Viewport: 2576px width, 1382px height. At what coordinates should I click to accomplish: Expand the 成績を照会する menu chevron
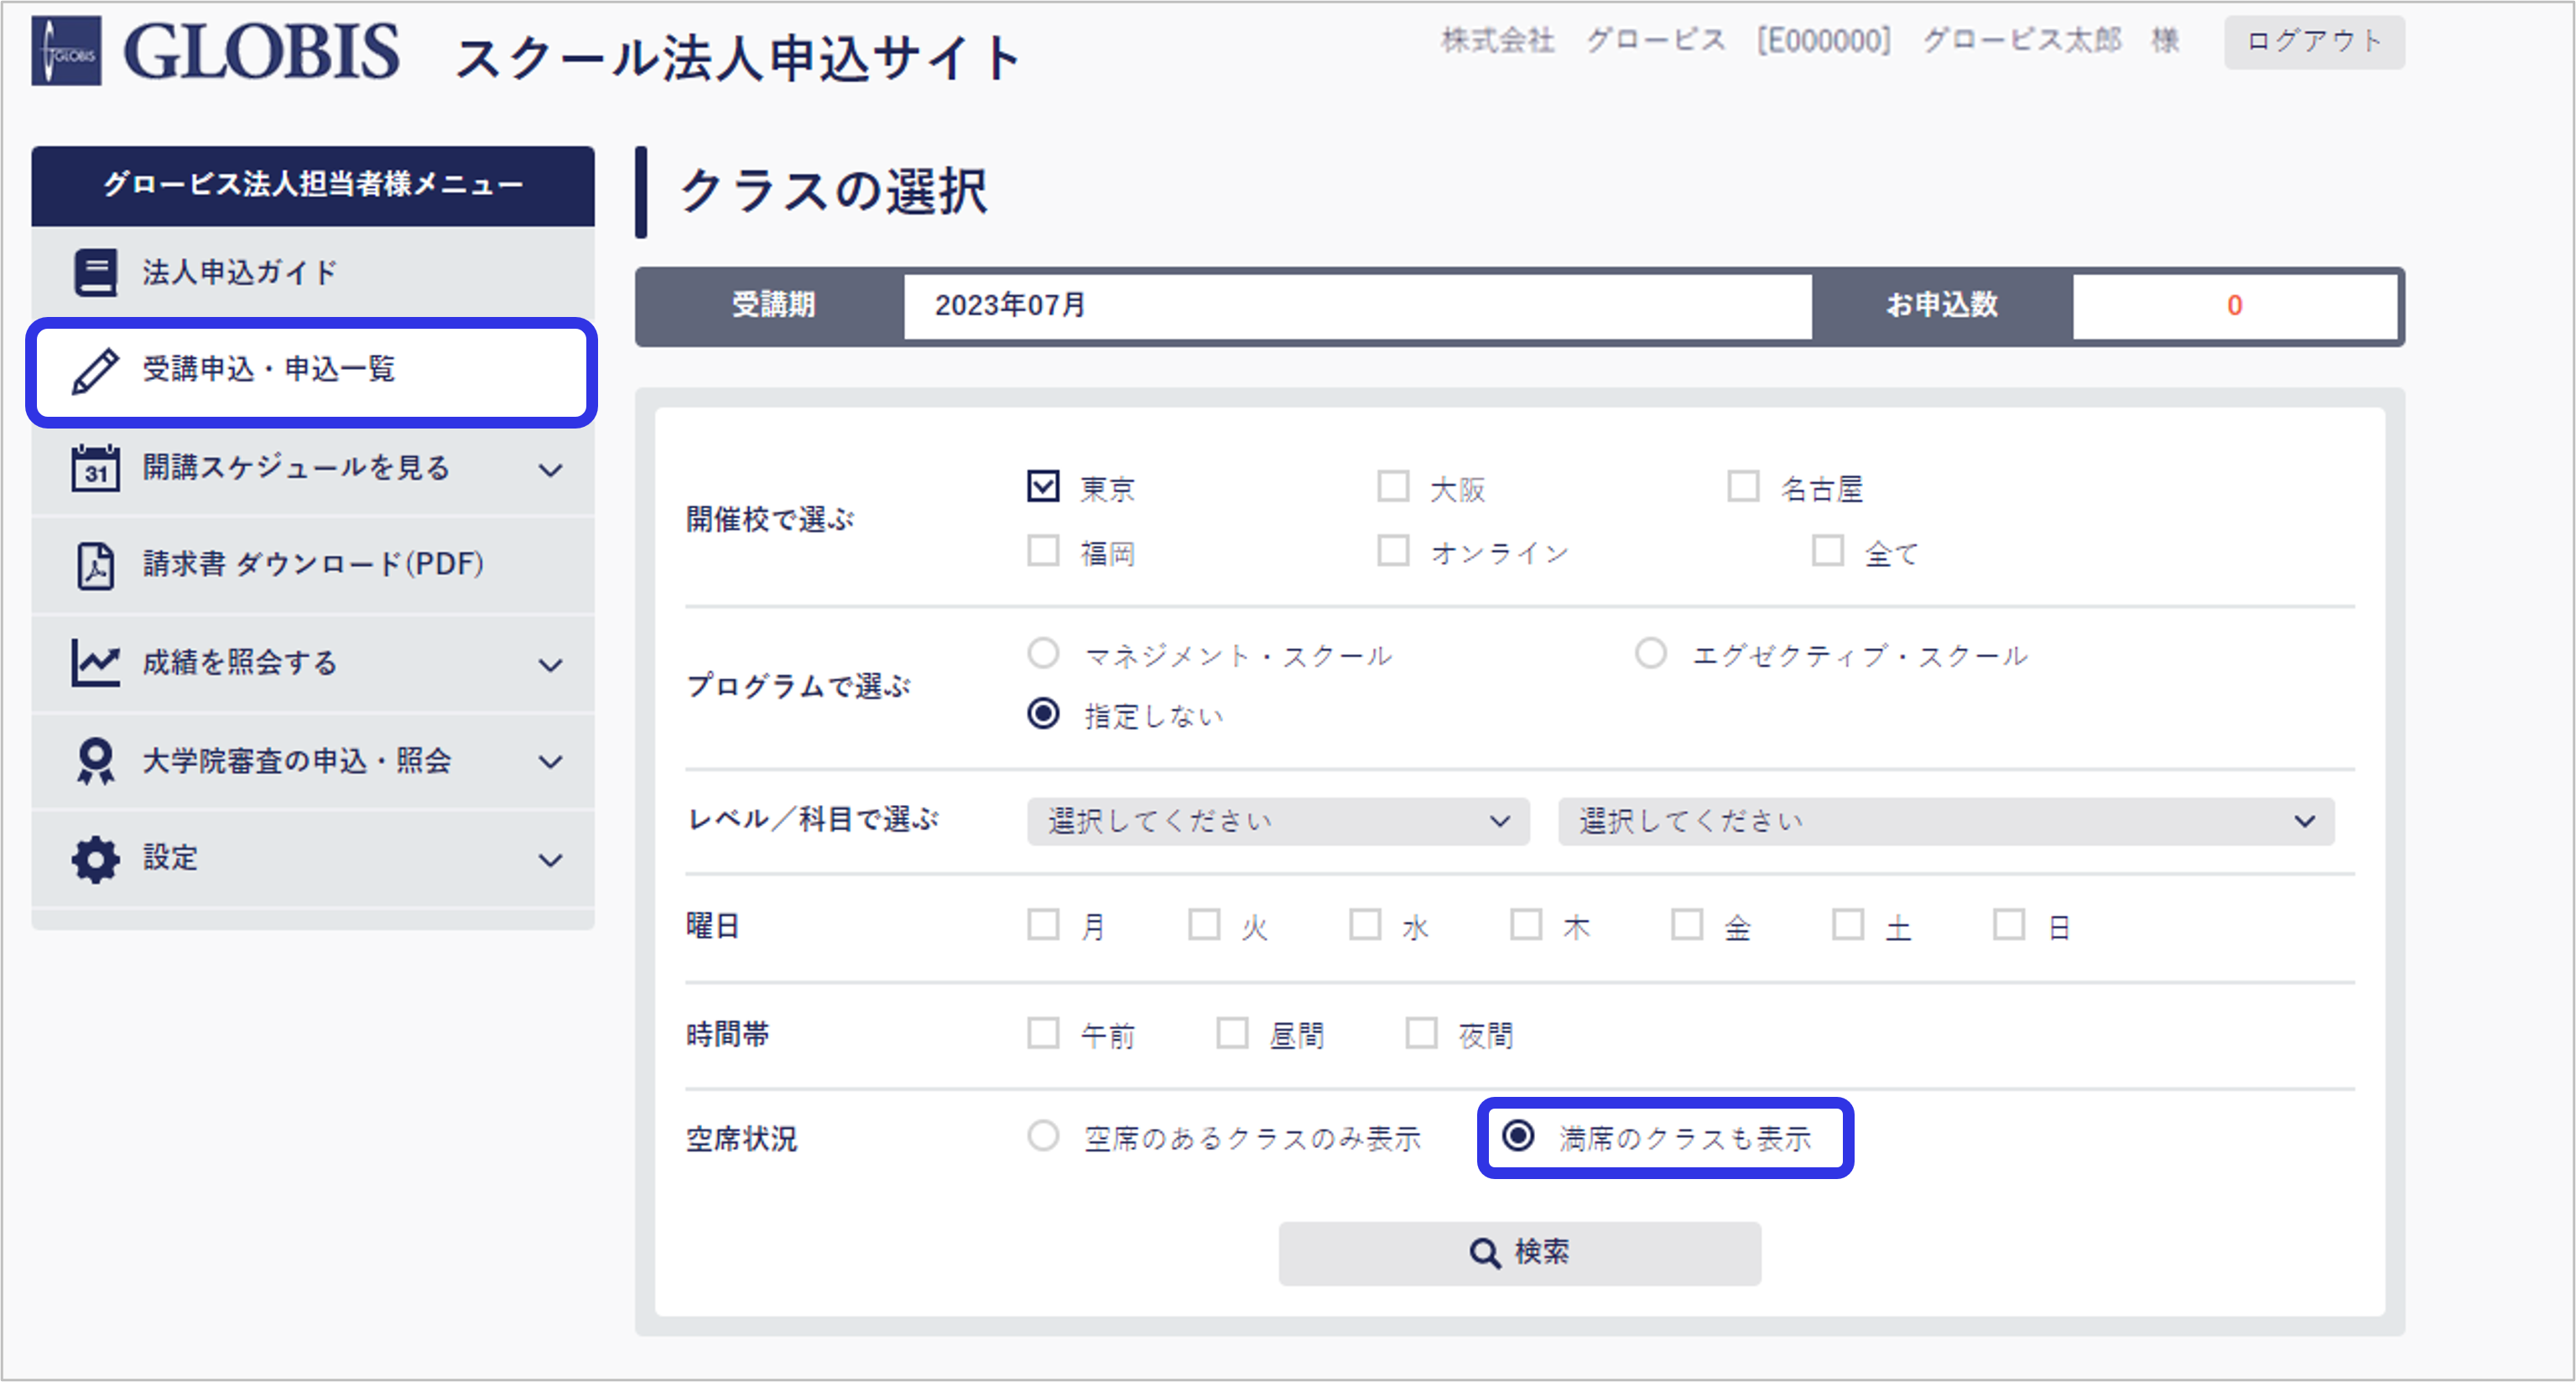tap(550, 665)
